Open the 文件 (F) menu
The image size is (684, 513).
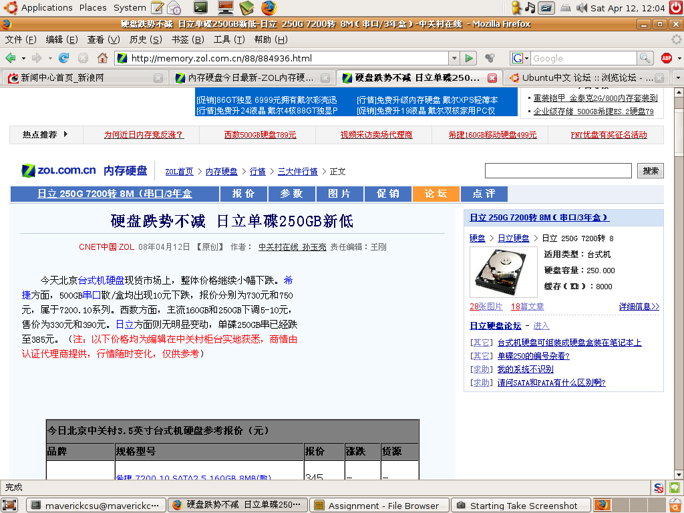coord(20,39)
